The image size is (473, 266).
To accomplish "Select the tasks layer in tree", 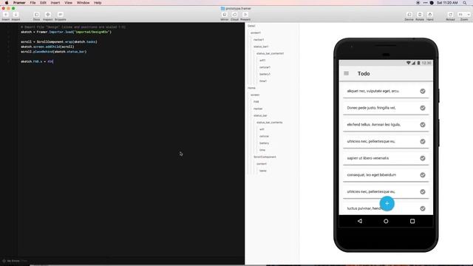I will (x=263, y=171).
